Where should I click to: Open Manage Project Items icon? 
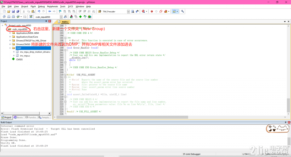pos(71,17)
